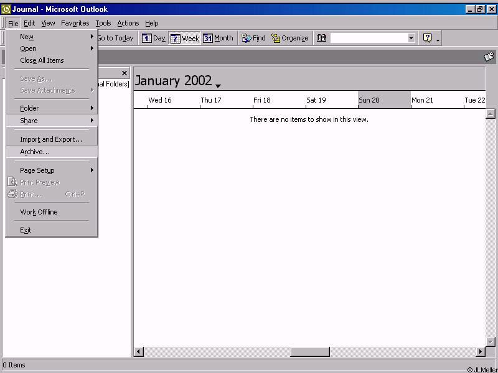Image resolution: width=498 pixels, height=373 pixels.
Task: Choose Archive... from File menu
Action: [x=52, y=152]
